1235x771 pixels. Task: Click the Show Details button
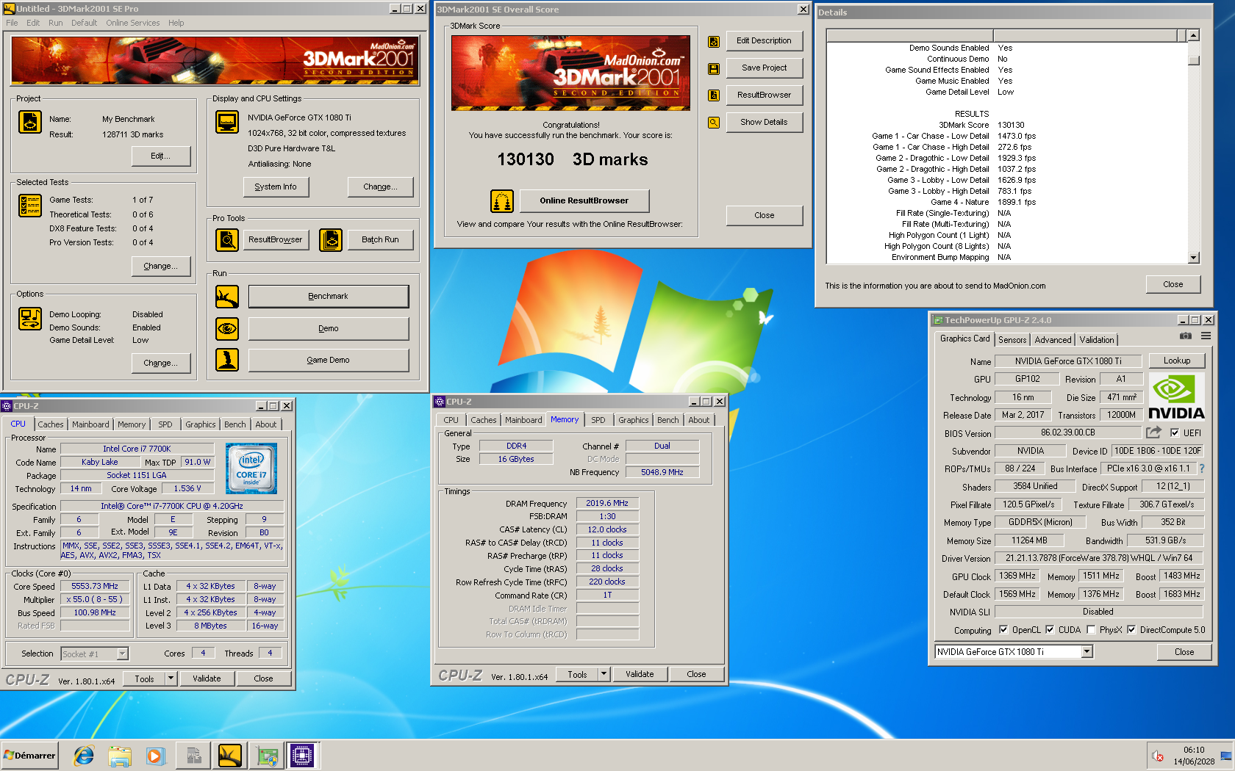[x=765, y=123]
